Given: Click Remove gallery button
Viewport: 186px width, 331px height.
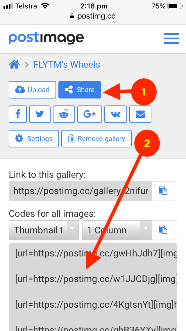Looking at the screenshot, I should tap(96, 139).
